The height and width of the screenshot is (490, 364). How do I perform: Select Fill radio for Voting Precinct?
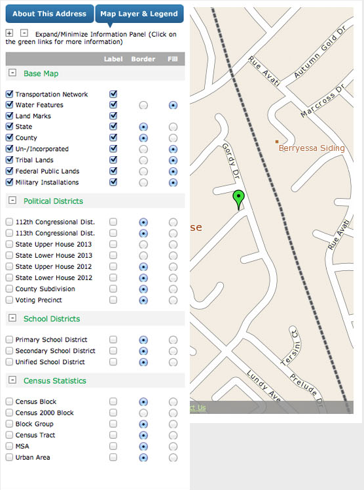coord(173,300)
